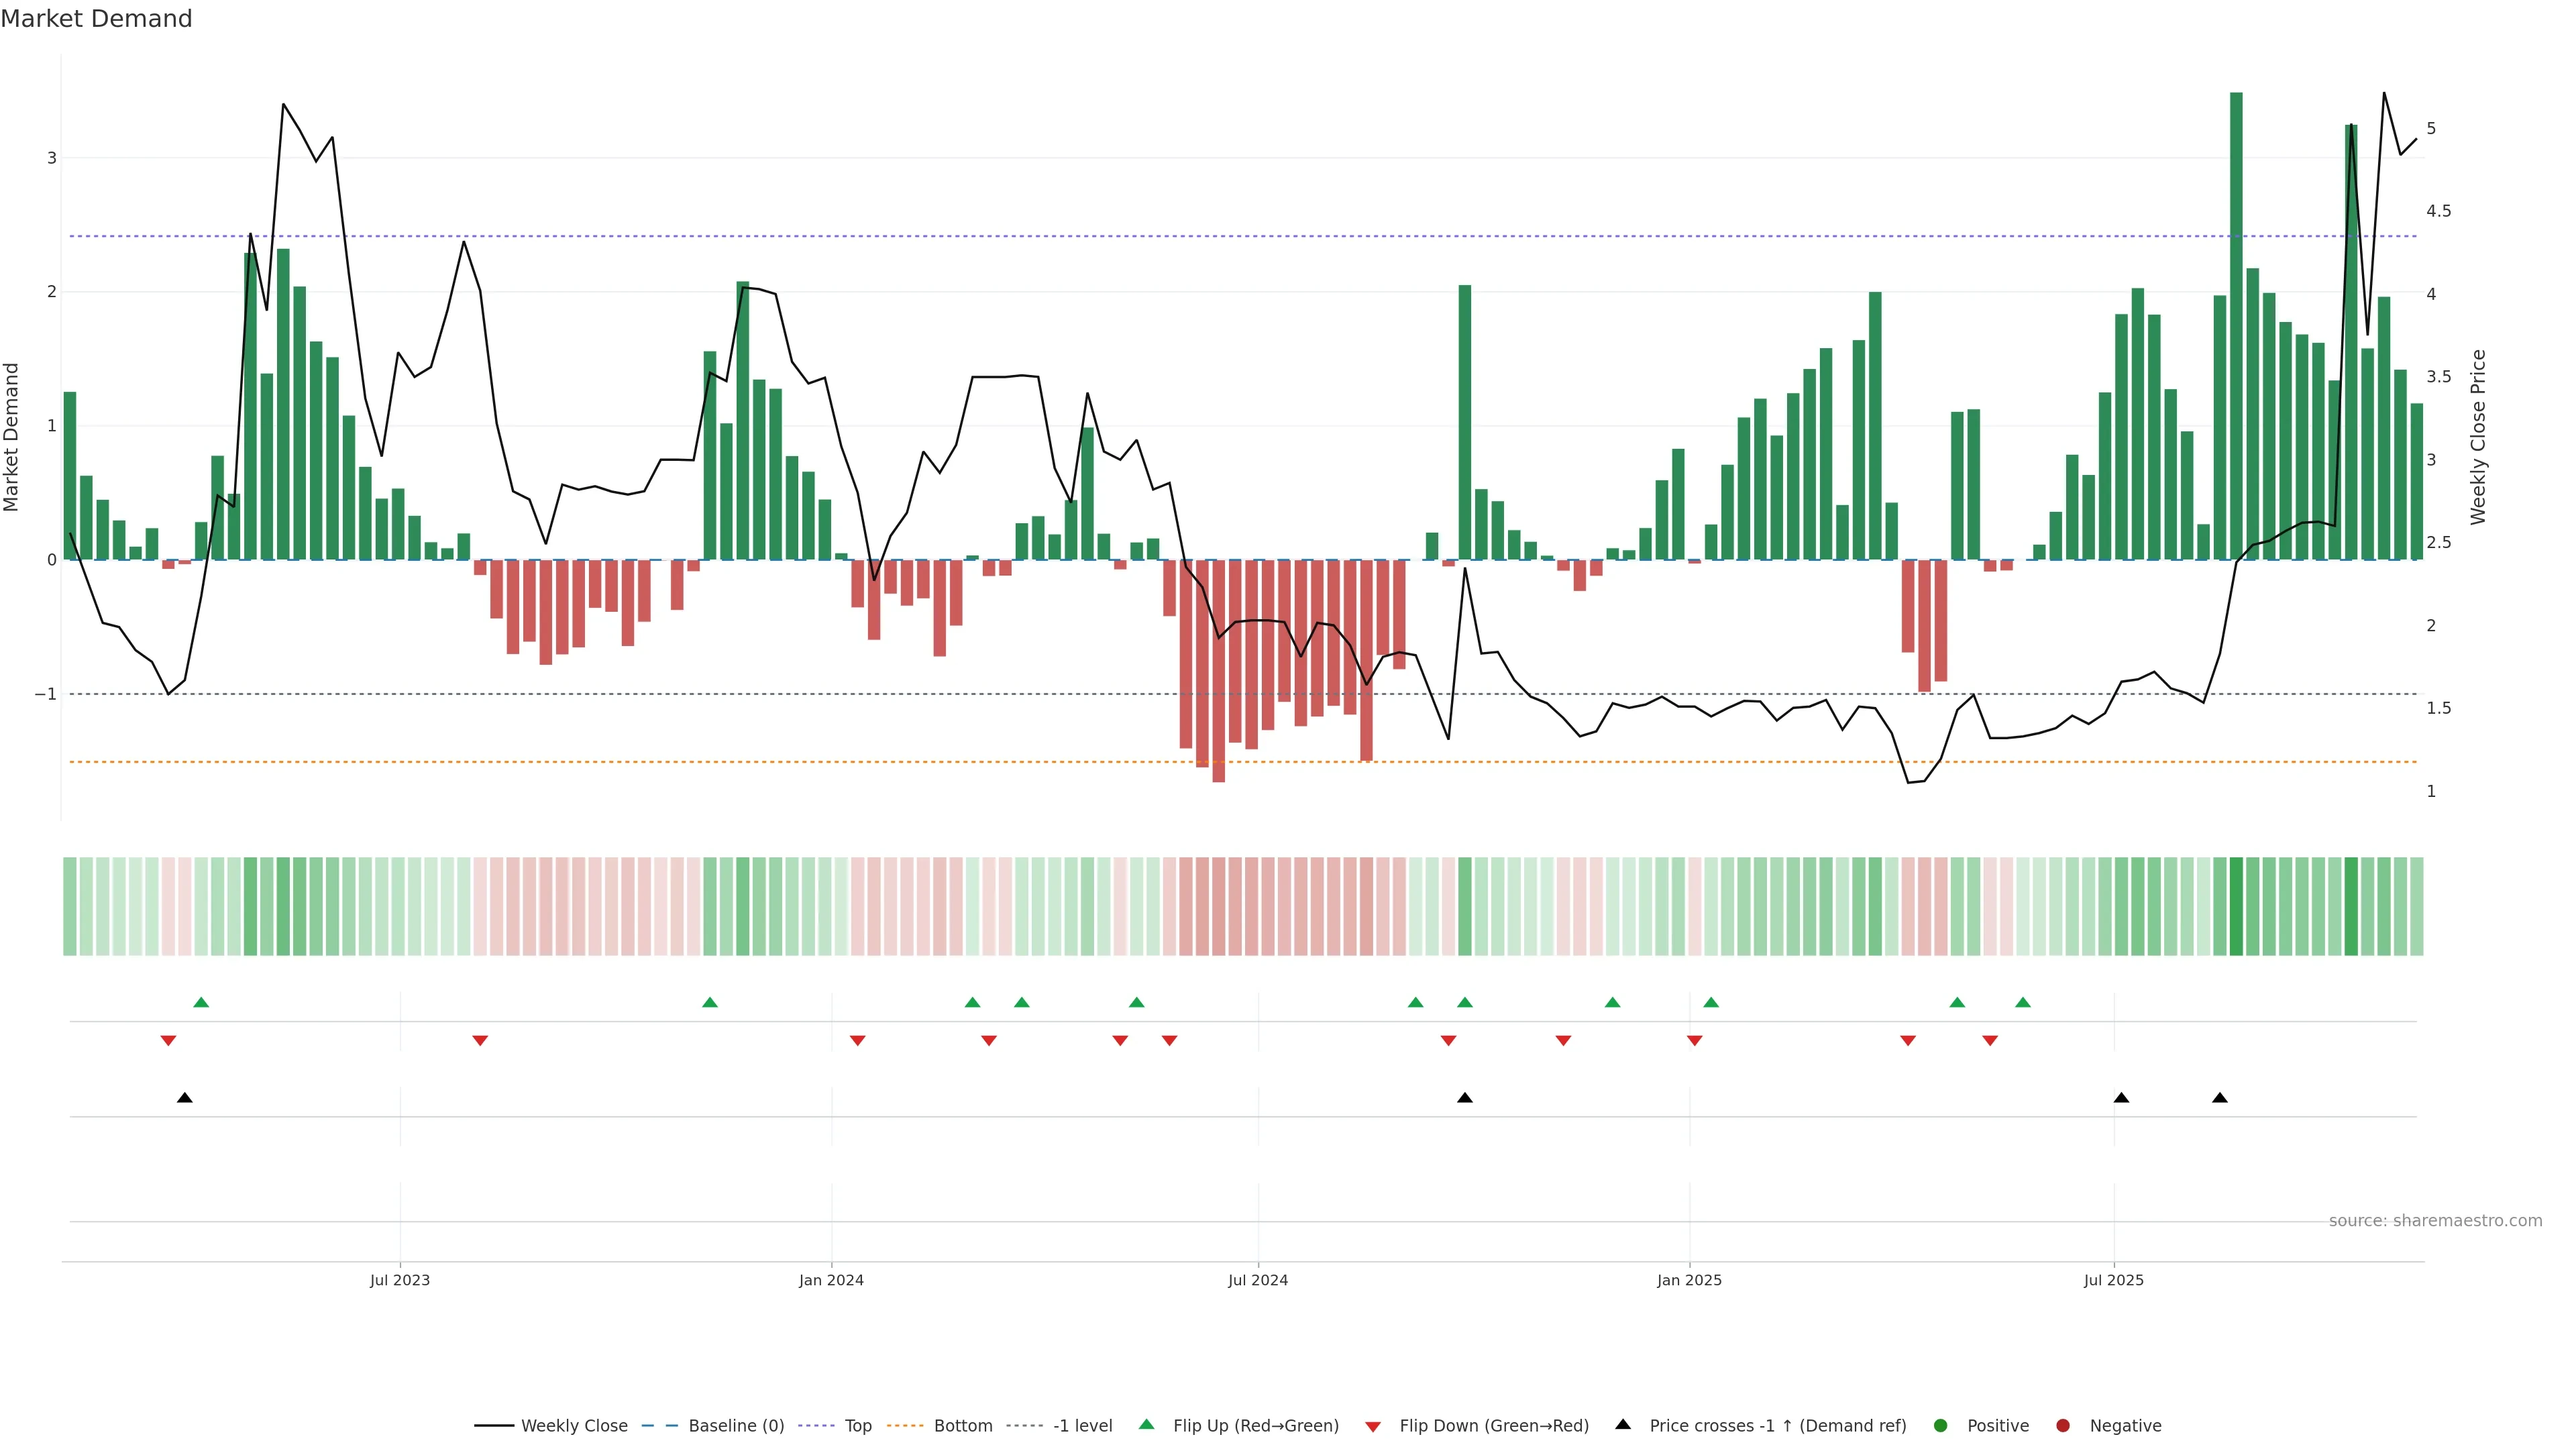Click the red Flip Down triangle legend icon

1373,1426
